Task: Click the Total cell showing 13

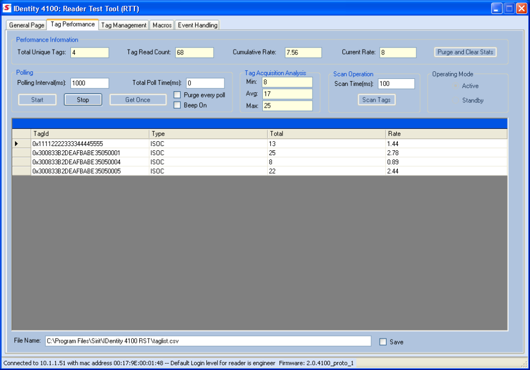Action: pyautogui.click(x=326, y=143)
